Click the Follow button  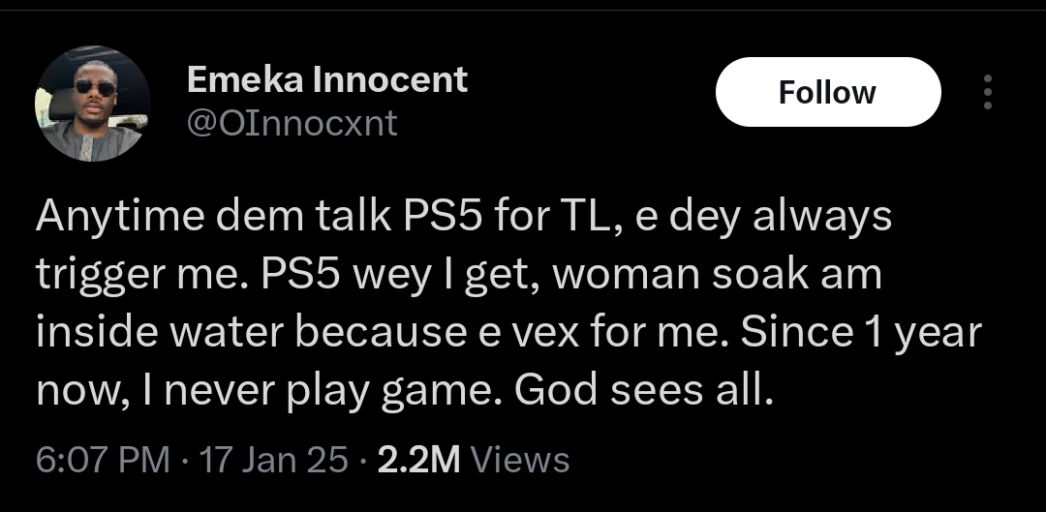[827, 92]
